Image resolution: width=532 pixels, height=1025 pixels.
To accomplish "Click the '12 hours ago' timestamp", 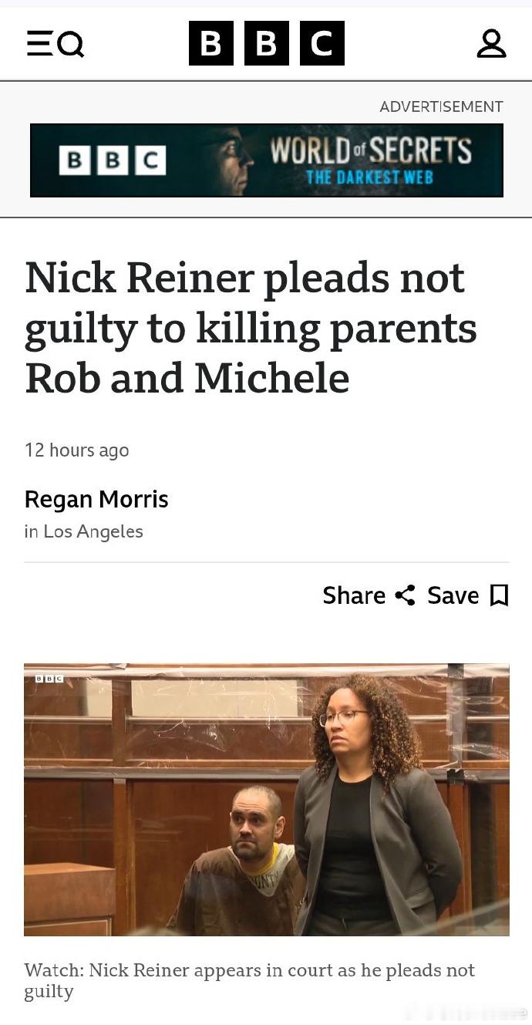I will coord(77,450).
